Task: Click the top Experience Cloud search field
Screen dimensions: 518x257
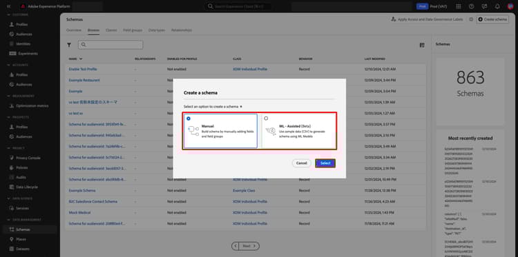Action: point(238,6)
